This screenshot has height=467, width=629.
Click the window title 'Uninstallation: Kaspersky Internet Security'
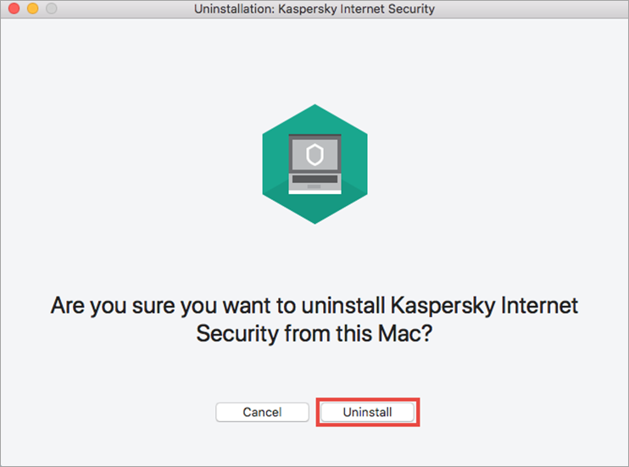point(314,8)
